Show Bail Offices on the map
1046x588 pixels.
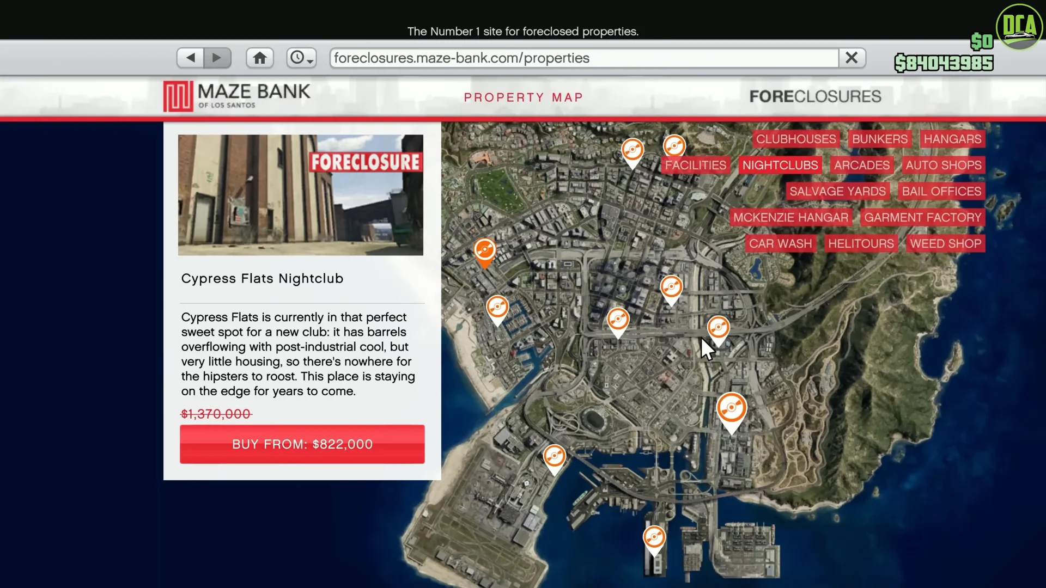941,191
